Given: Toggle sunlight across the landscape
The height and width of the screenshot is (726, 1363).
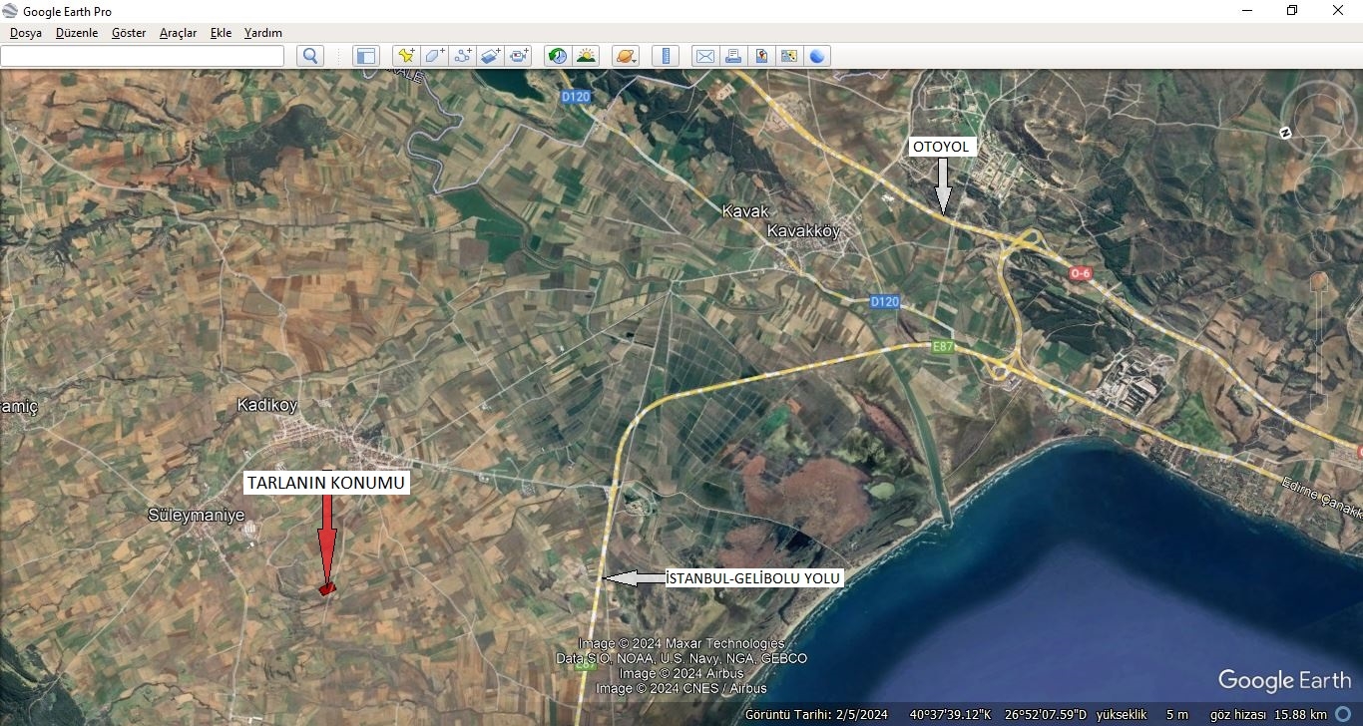Looking at the screenshot, I should coord(587,56).
